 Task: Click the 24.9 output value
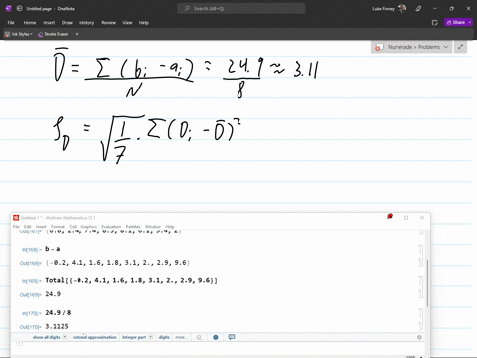point(53,294)
